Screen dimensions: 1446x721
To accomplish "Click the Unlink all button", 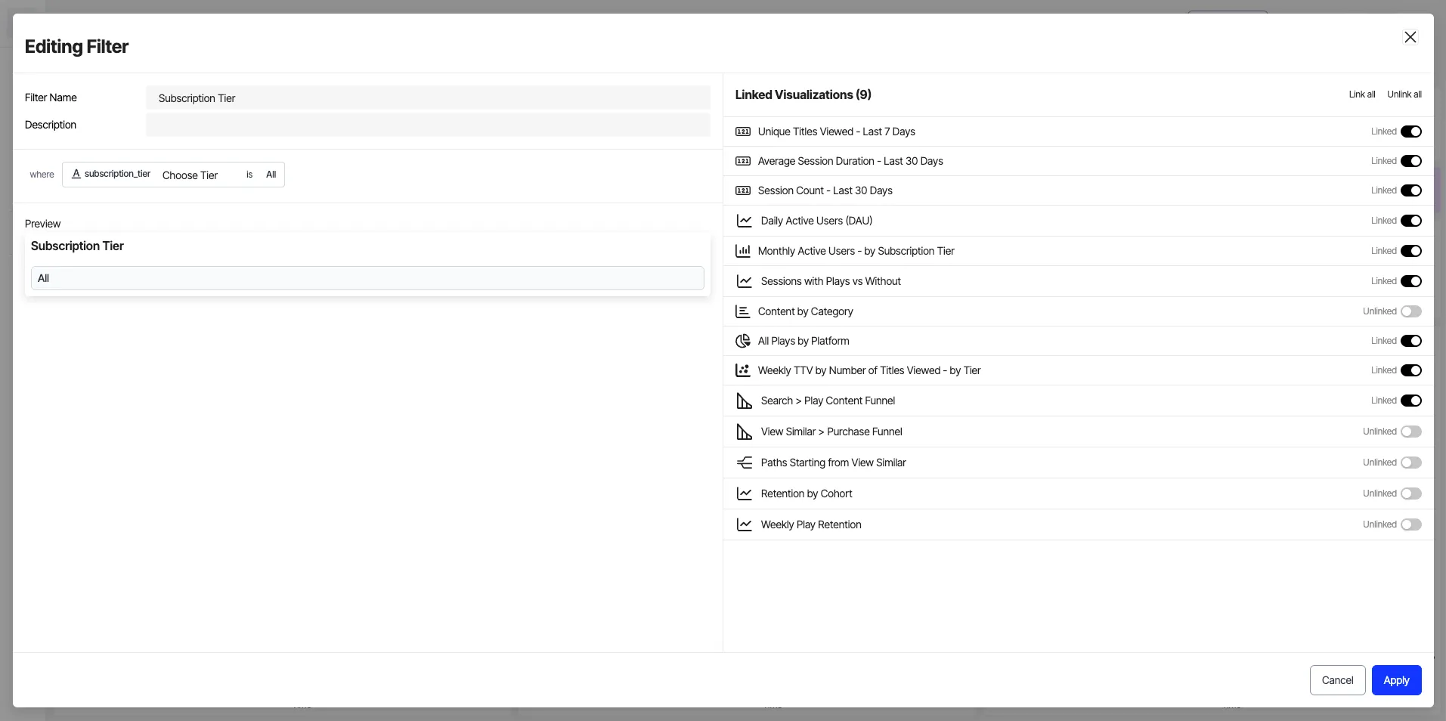I will click(1404, 94).
